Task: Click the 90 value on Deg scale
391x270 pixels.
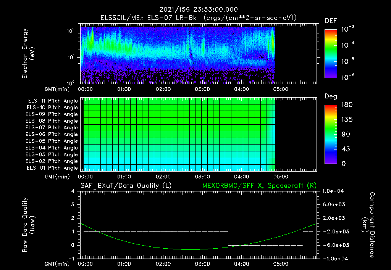Action: click(x=346, y=135)
